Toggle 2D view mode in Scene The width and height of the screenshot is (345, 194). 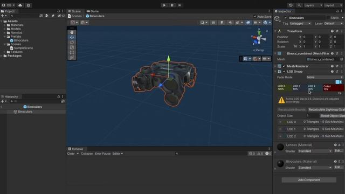point(213,23)
